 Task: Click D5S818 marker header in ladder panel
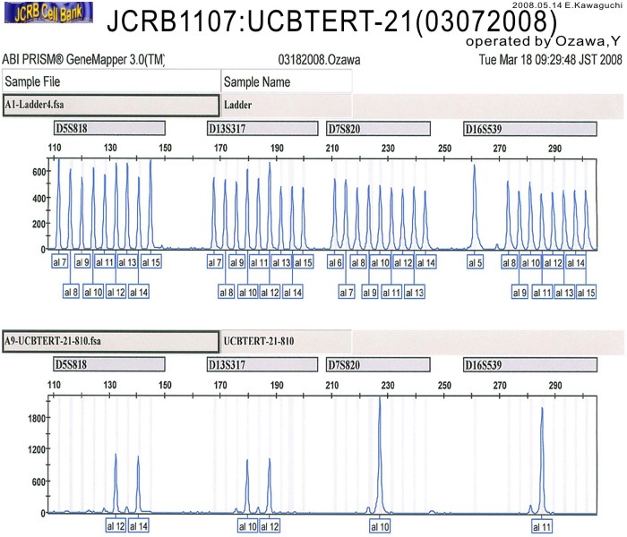tap(109, 128)
